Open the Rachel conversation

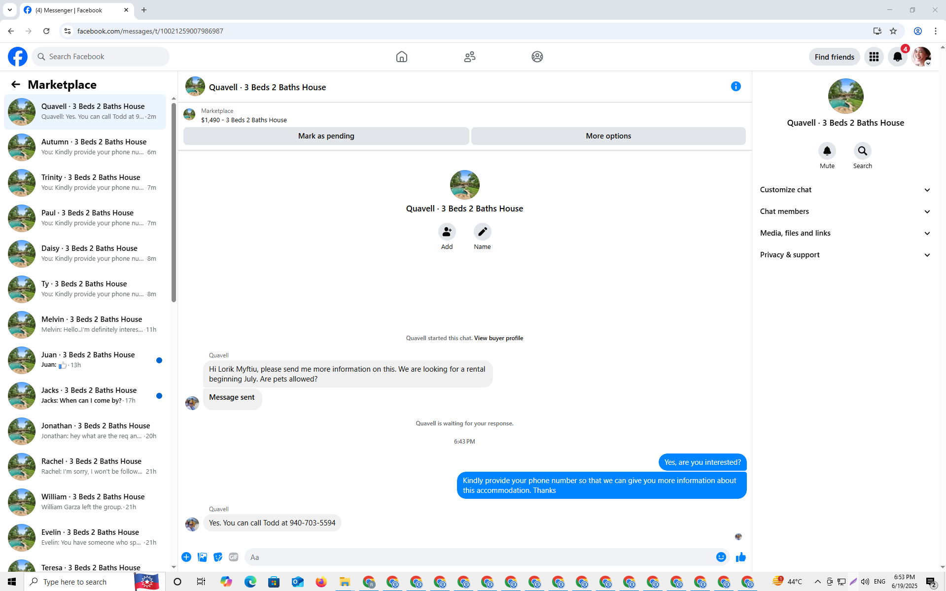85,466
